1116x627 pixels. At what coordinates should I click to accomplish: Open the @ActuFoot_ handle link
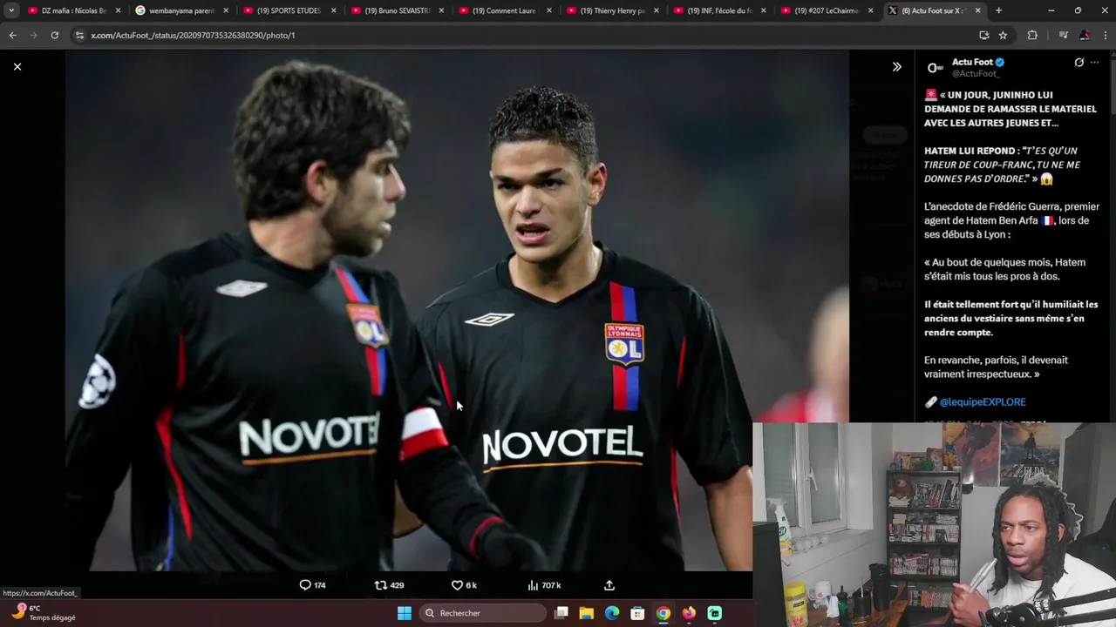click(x=976, y=74)
